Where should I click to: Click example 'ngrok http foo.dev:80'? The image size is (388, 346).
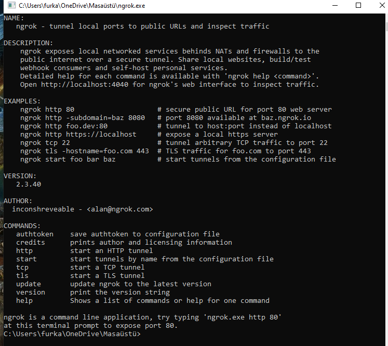64,126
